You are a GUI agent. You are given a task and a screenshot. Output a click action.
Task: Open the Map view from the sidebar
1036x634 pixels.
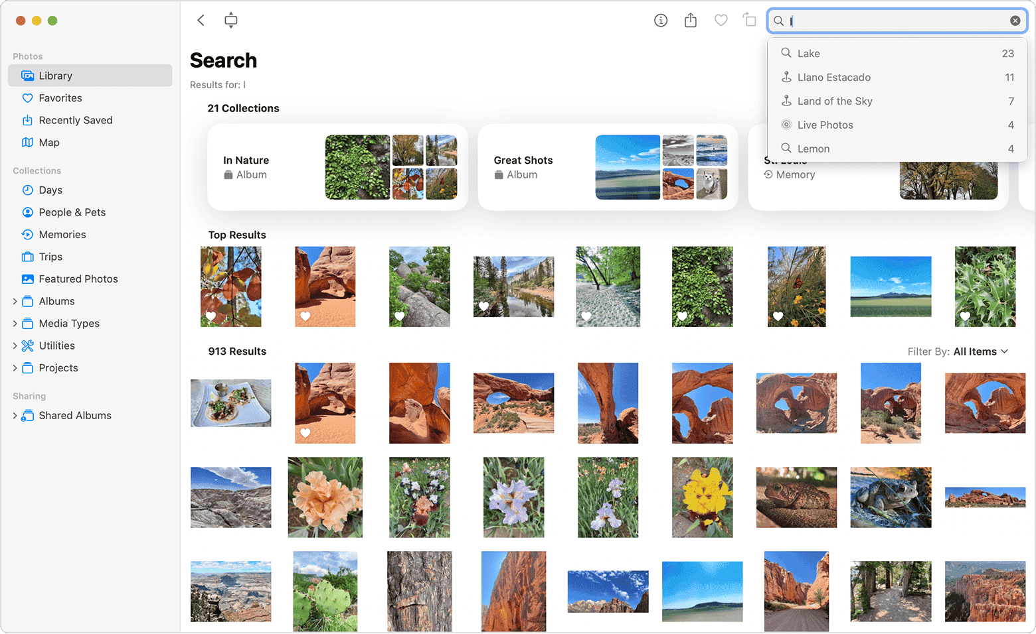(49, 142)
